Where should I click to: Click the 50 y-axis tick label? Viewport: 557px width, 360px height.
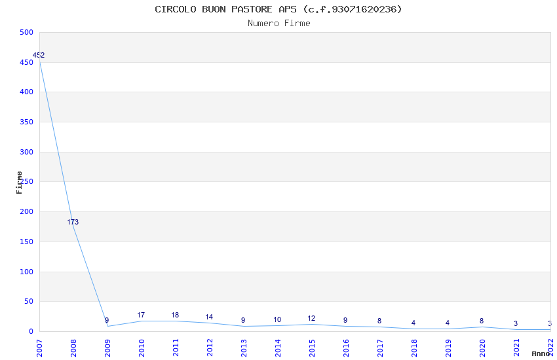[x=29, y=302]
